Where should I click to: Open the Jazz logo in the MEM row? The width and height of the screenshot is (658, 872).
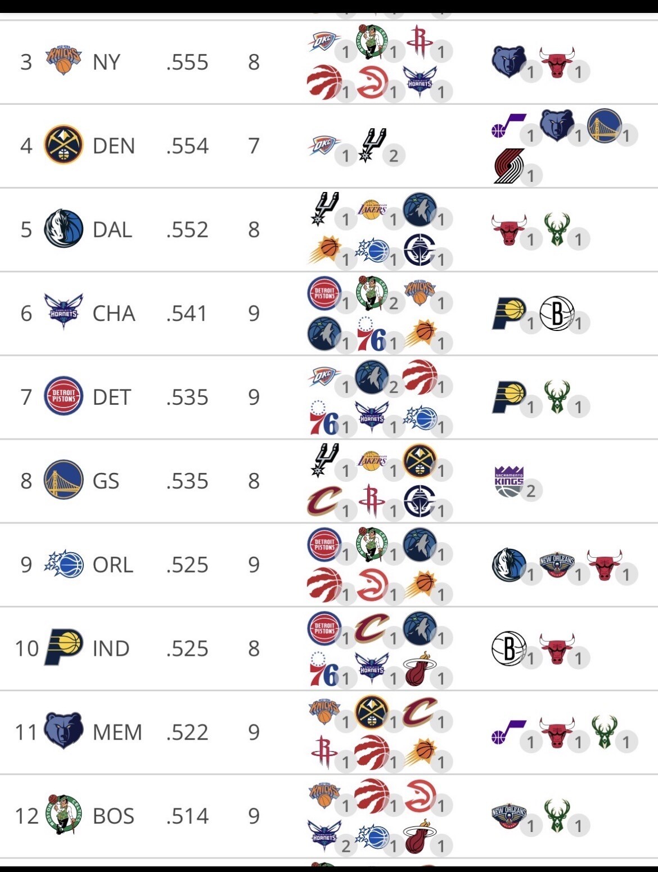(x=508, y=731)
